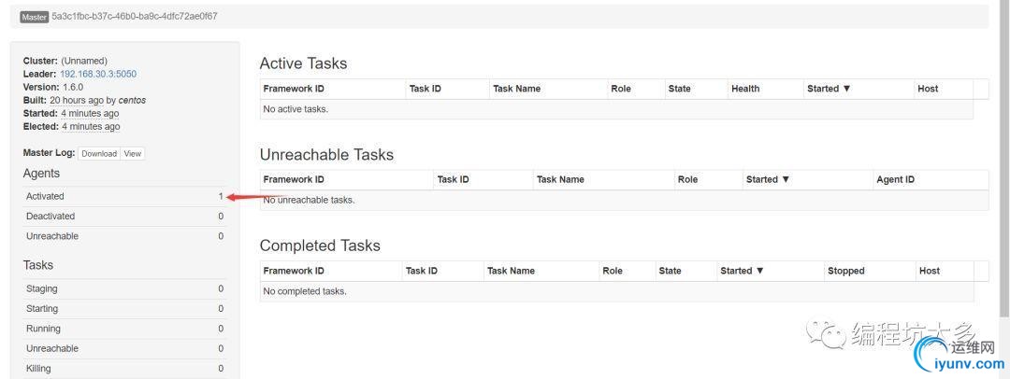Image resolution: width=1010 pixels, height=379 pixels.
Task: Click the WeChat watermark icon
Action: click(827, 333)
